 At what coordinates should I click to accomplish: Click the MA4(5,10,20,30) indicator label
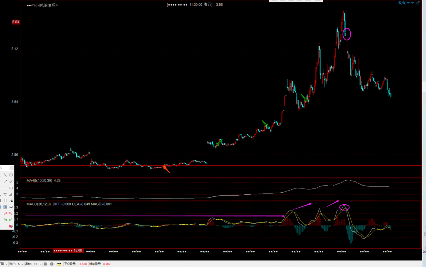pyautogui.click(x=40, y=181)
